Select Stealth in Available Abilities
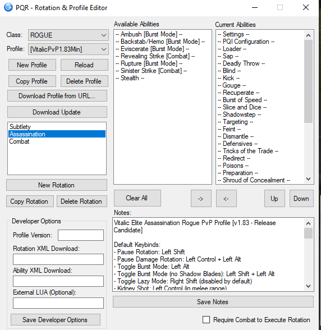Viewport: 321px width, 330px height. 130,78
